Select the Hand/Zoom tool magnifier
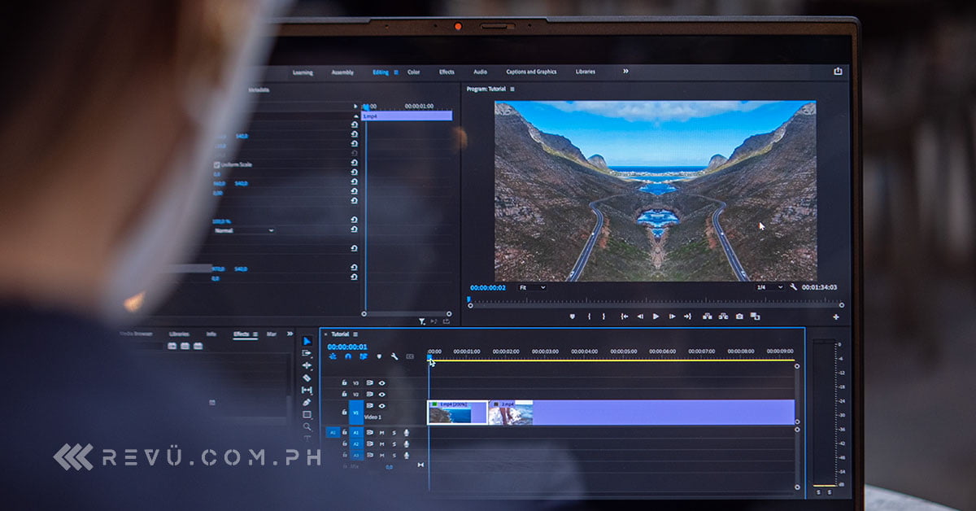This screenshot has width=976, height=511. click(x=307, y=426)
